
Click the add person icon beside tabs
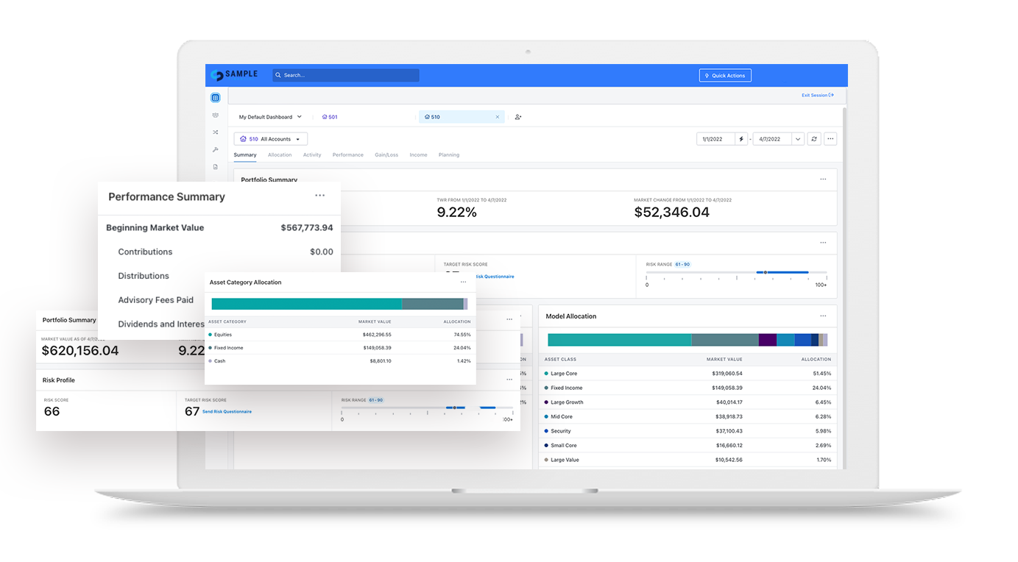pos(518,117)
